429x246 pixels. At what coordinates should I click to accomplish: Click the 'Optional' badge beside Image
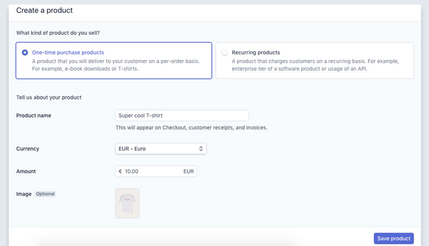tap(45, 194)
